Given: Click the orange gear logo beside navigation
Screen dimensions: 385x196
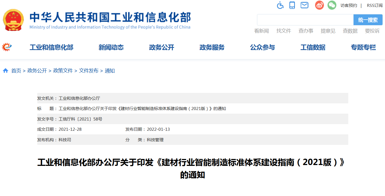Looking at the screenshot, I should 7,47.
